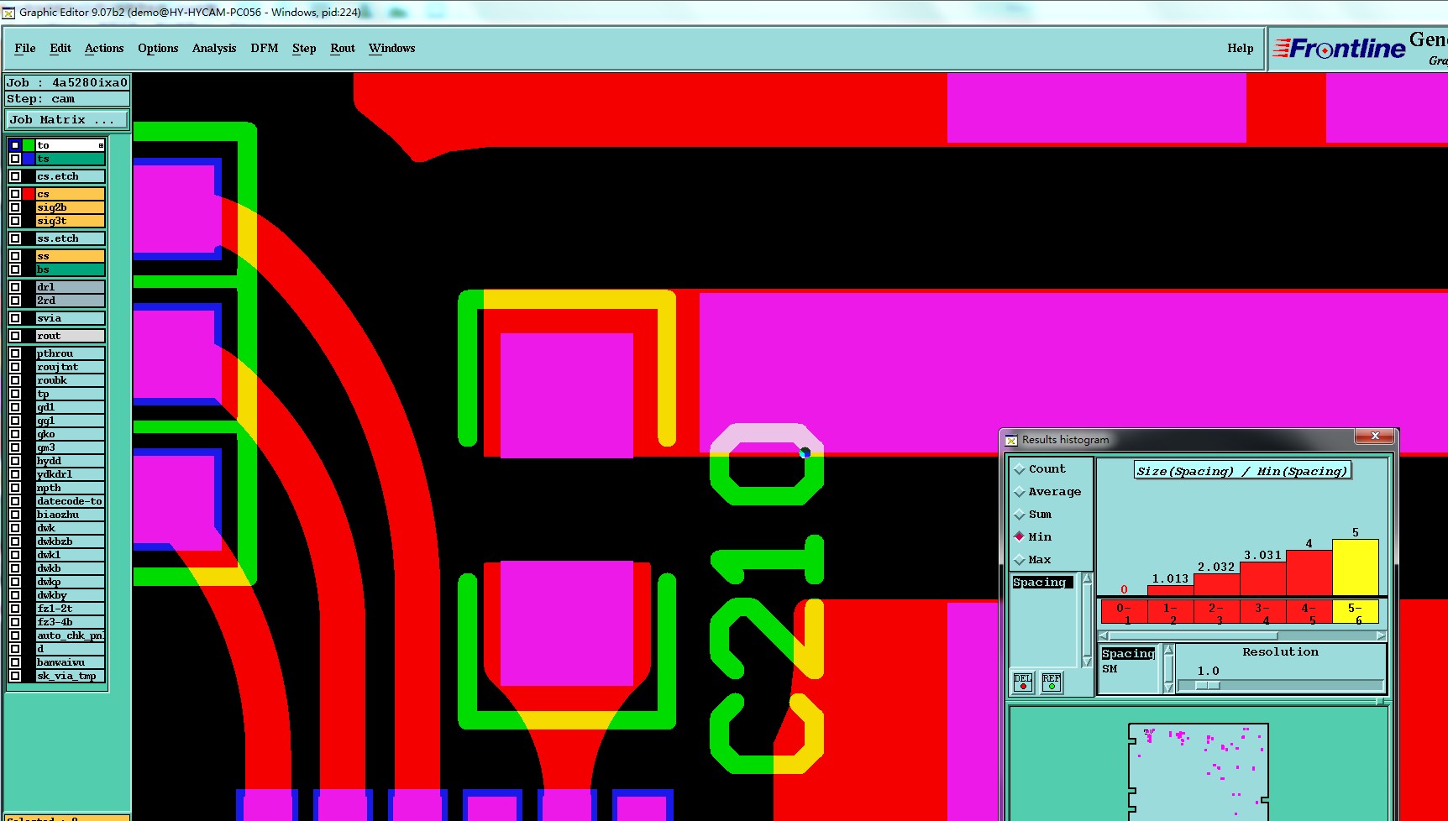
Task: Toggle display checkbox for layer 'cs'
Action: 15,194
